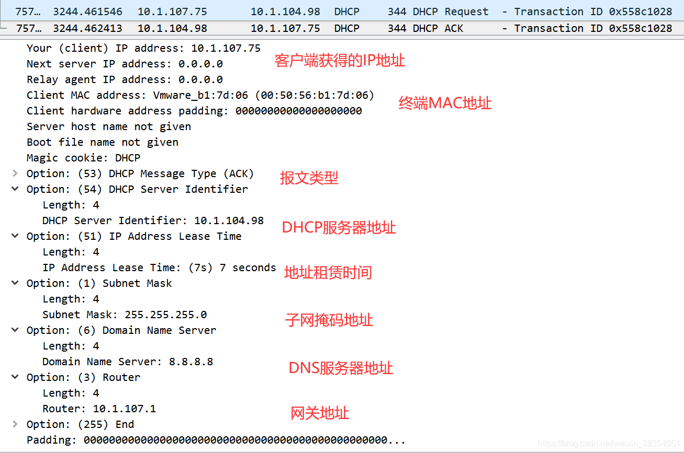
Task: Select Subnet Mask: 255.255.255.0 value
Action: click(125, 315)
